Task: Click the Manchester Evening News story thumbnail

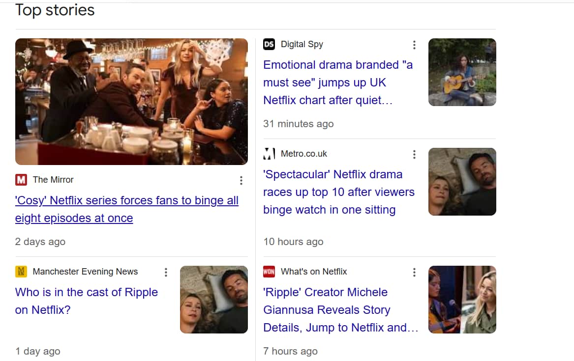Action: pos(213,300)
